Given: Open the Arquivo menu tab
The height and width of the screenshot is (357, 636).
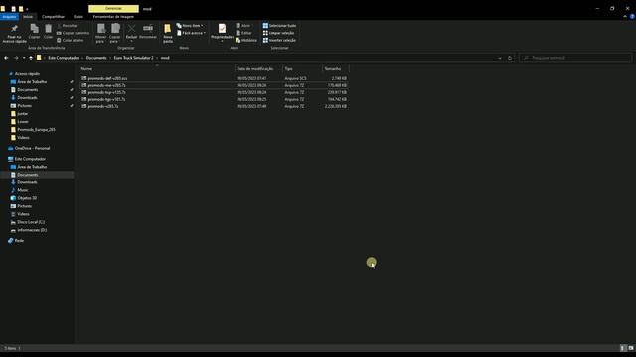Looking at the screenshot, I should coord(9,17).
